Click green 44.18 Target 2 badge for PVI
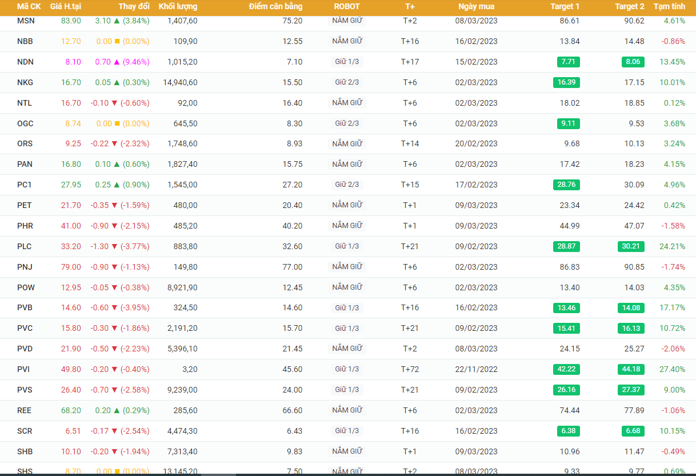The width and height of the screenshot is (696, 476). (x=631, y=369)
